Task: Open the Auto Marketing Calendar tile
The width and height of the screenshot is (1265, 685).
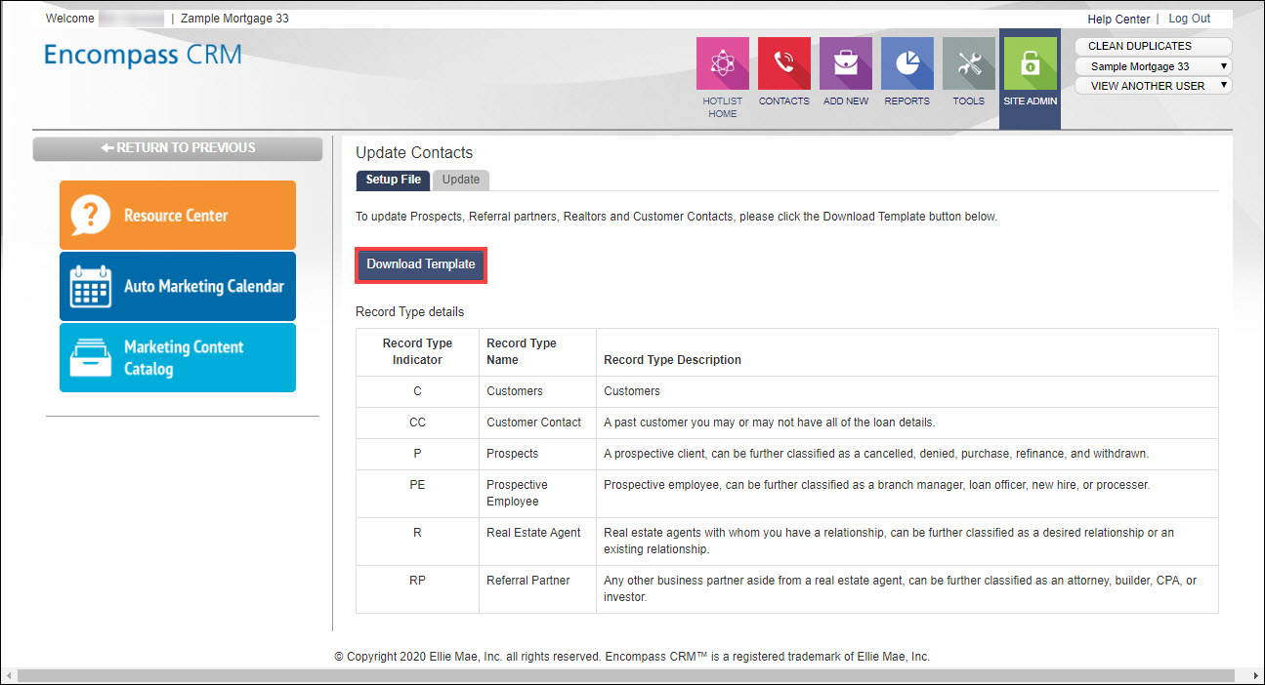Action: tap(178, 286)
